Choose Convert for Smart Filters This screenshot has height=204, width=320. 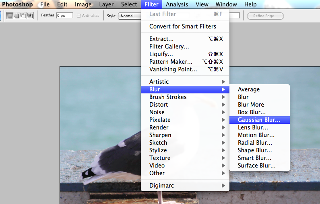(x=185, y=26)
